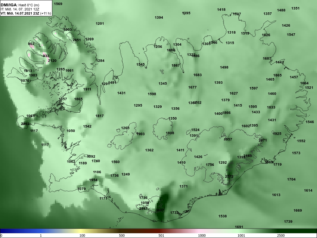317x238 pixels.
Task: Click the 1000 label on the color scale
Action: click(x=202, y=235)
